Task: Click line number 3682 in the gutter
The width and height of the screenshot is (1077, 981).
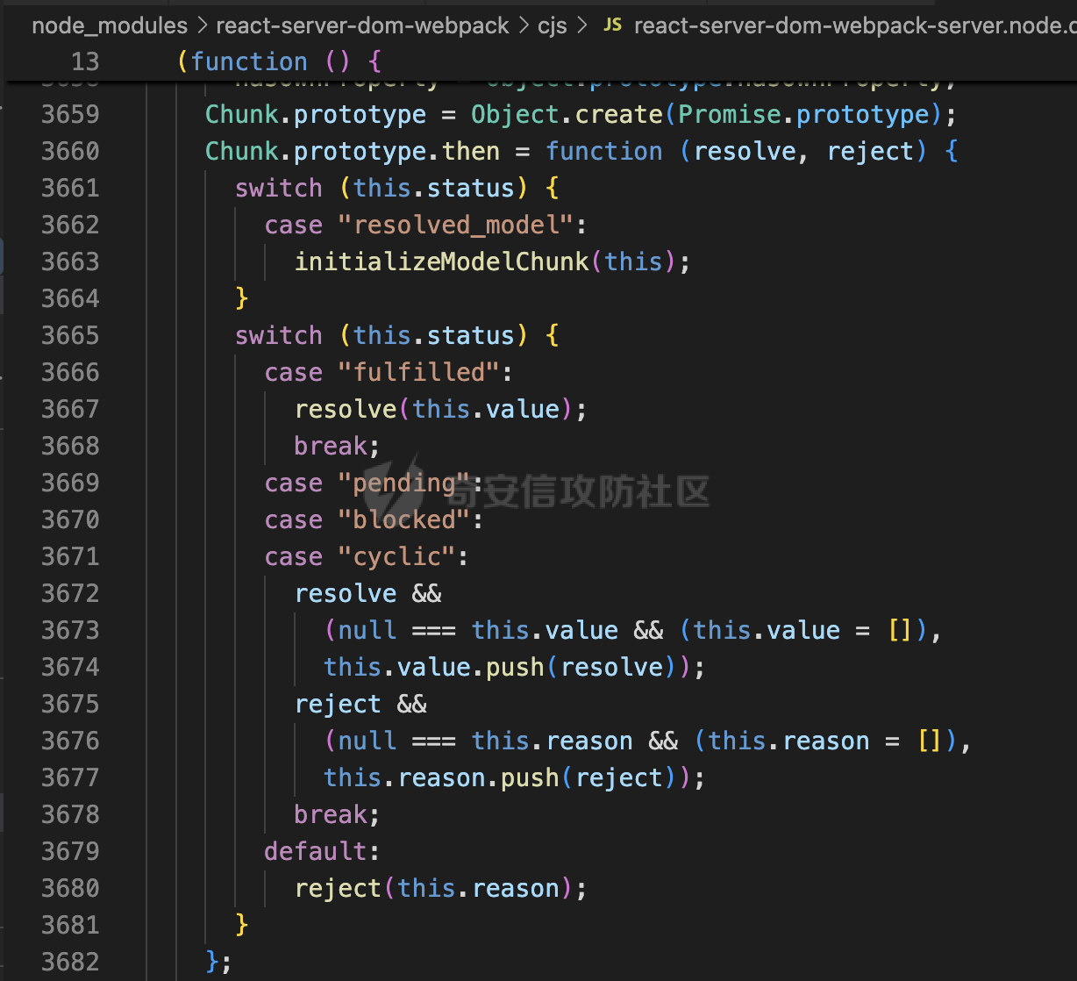Action: coord(70,963)
